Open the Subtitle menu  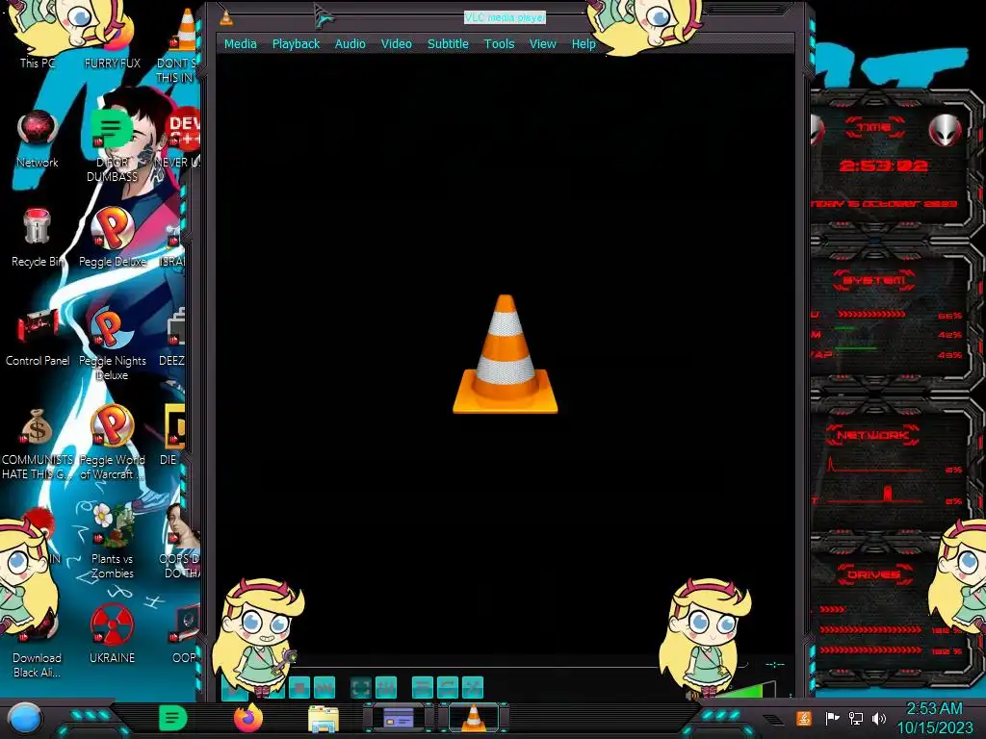point(448,44)
